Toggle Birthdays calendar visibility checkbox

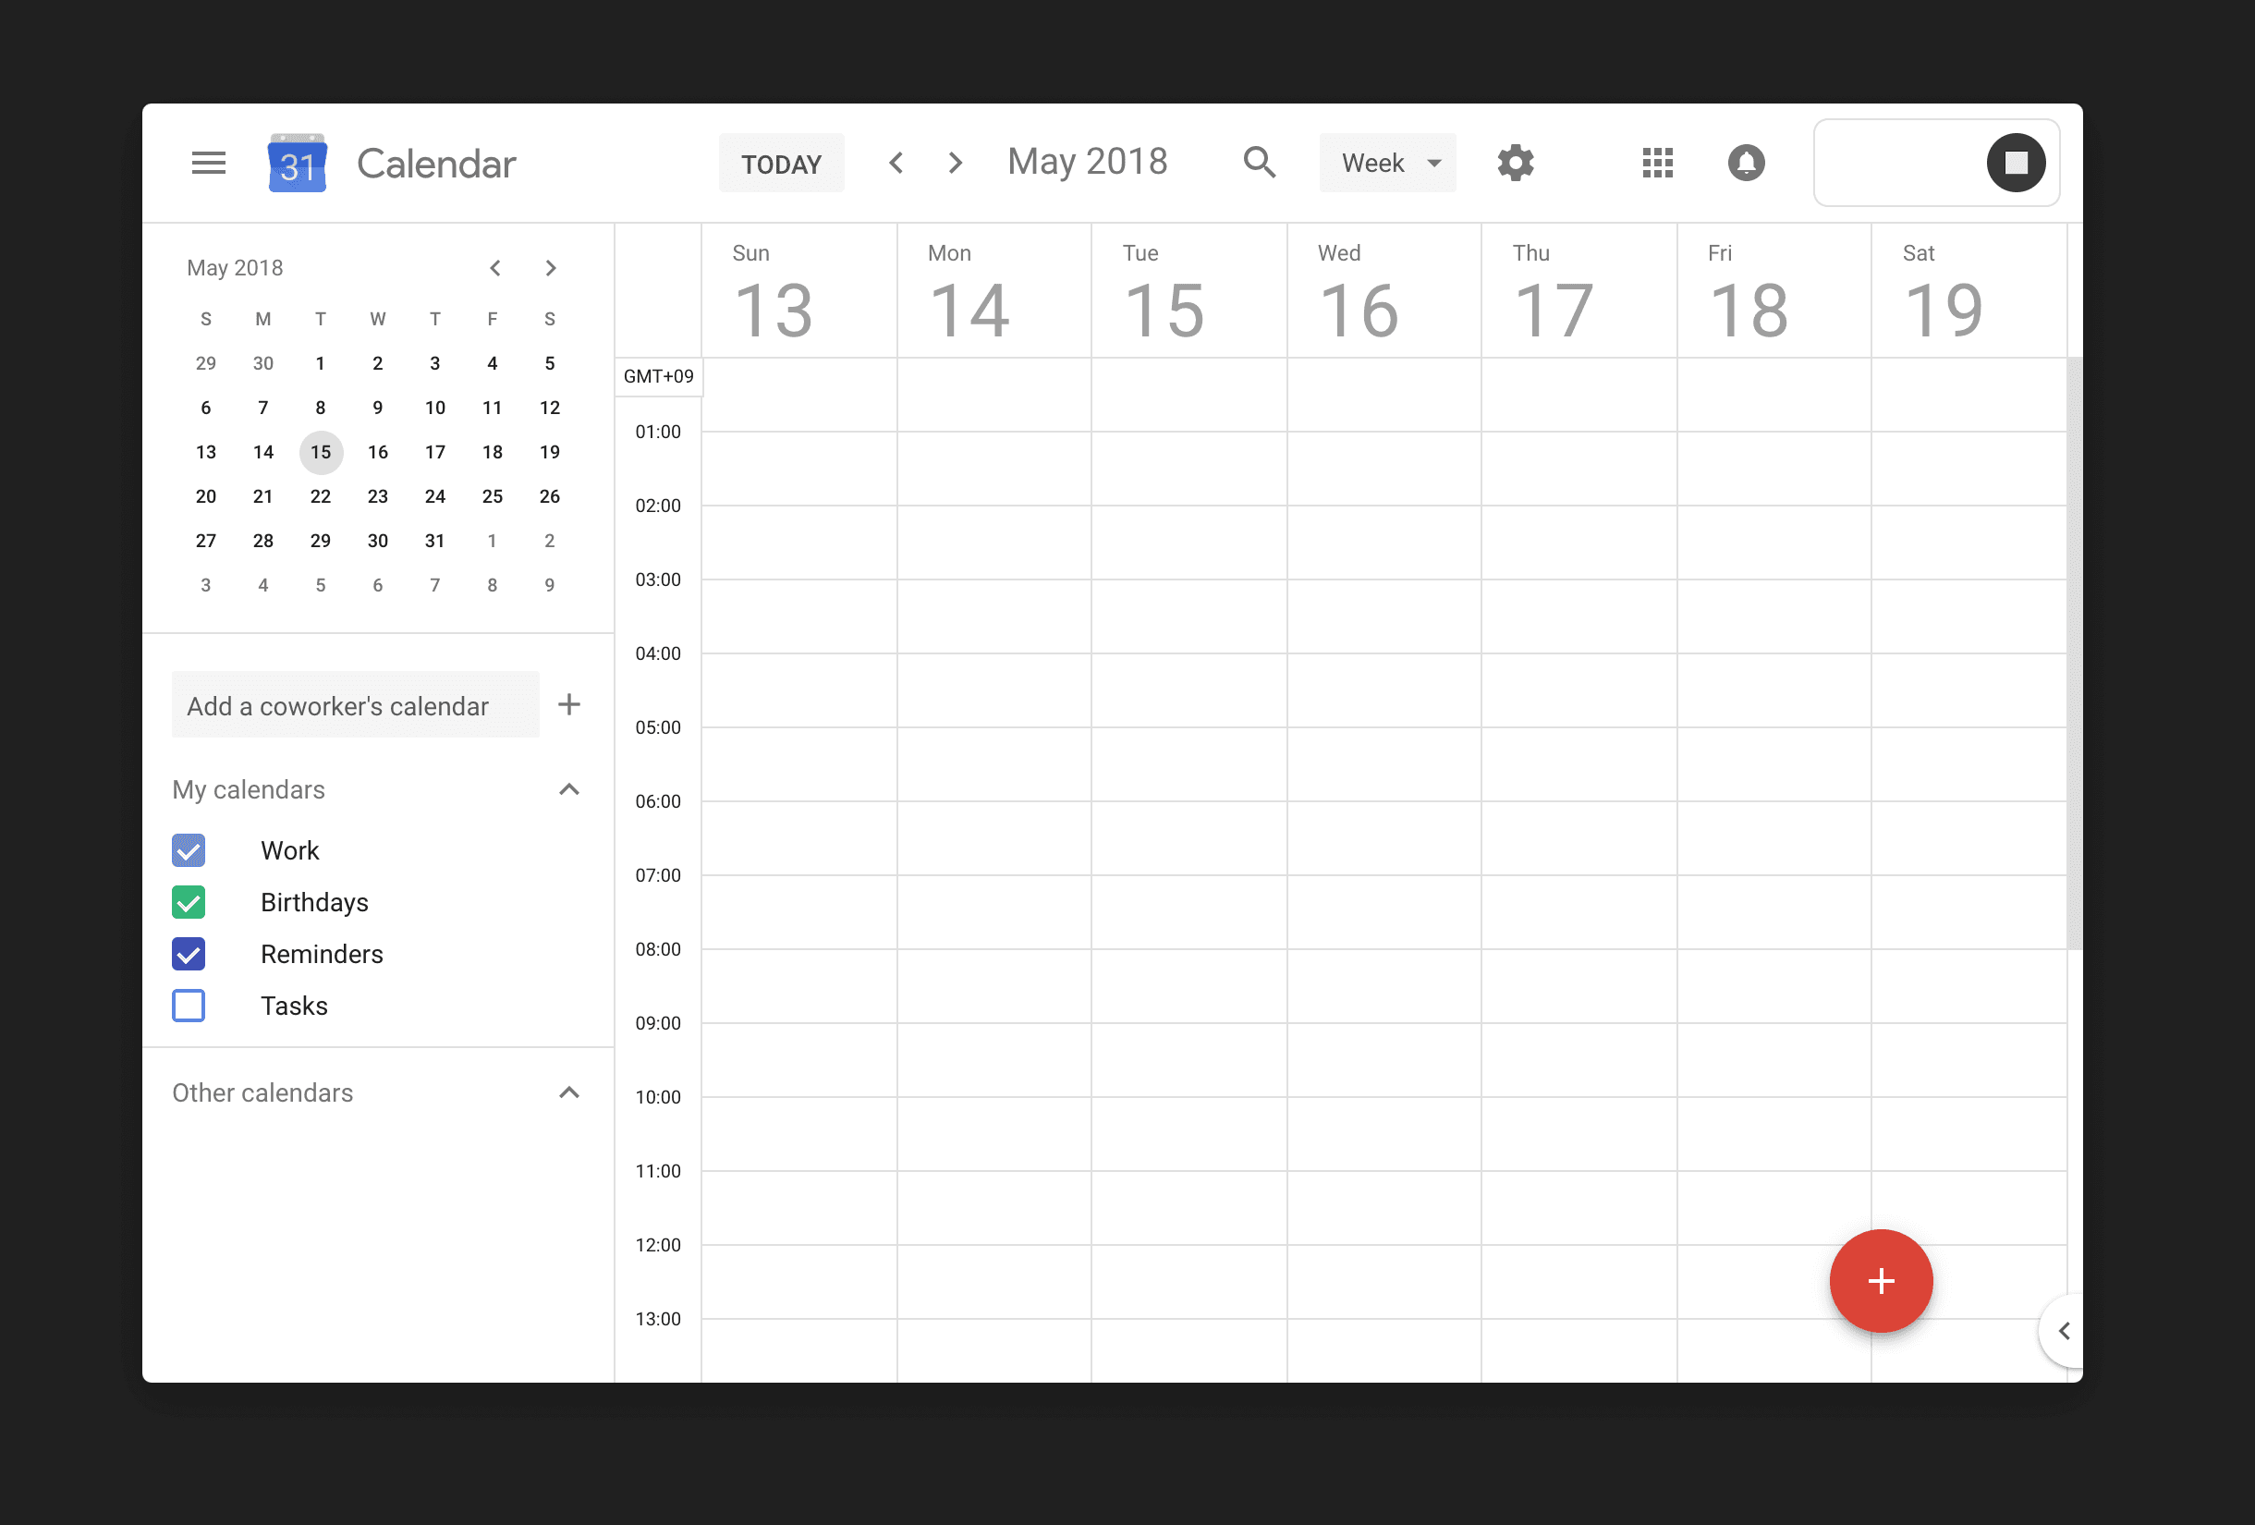pos(189,902)
